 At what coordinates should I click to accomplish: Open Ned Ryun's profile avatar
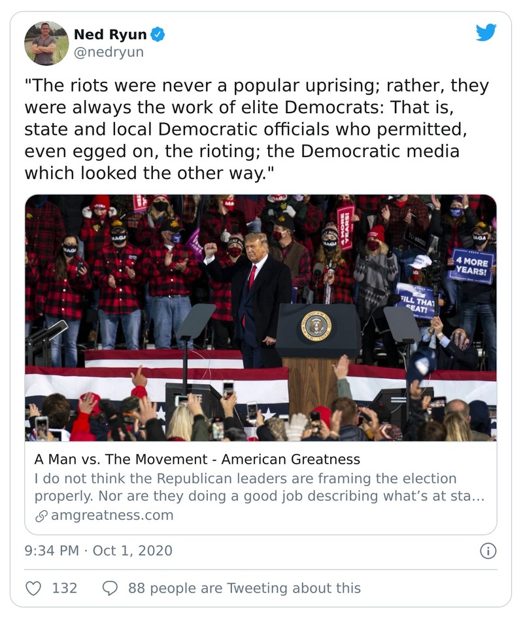(x=46, y=43)
